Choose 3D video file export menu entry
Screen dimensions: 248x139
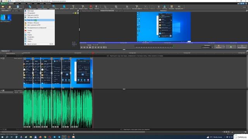[40, 13]
